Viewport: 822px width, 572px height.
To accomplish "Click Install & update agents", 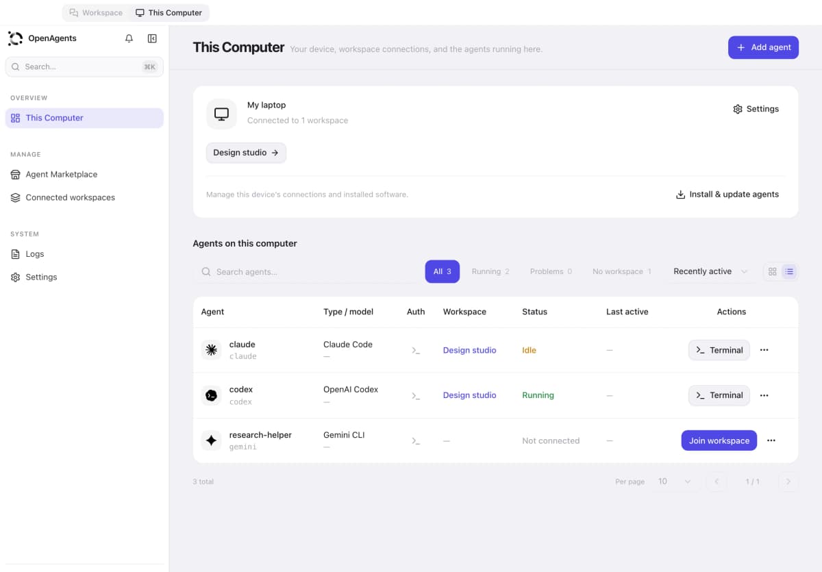I will (727, 195).
